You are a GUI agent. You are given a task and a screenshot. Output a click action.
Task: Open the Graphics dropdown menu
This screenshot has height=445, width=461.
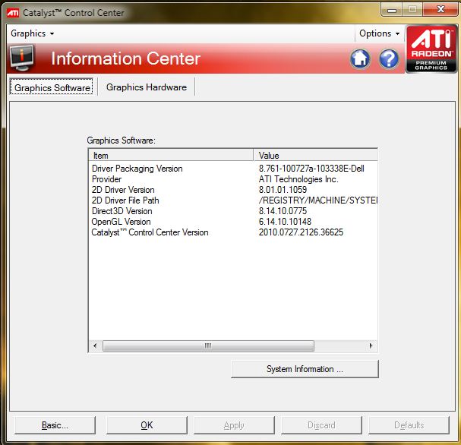[x=33, y=33]
